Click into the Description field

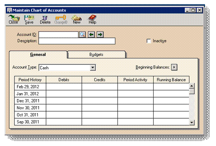[77, 41]
